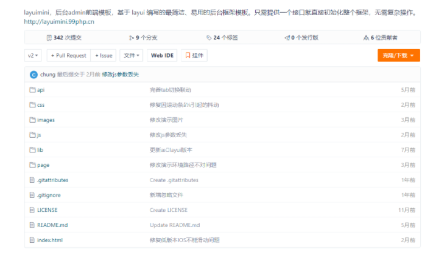
Task: Click the contributors people icon
Action: click(366, 38)
